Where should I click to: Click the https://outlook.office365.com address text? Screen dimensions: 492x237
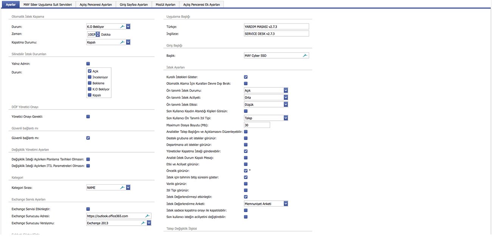(107, 216)
